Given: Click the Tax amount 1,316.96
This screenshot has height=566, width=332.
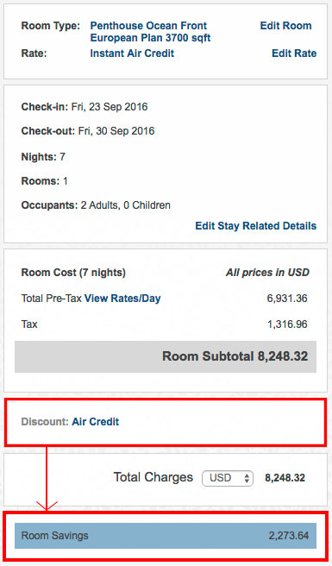Looking at the screenshot, I should pyautogui.click(x=287, y=324).
